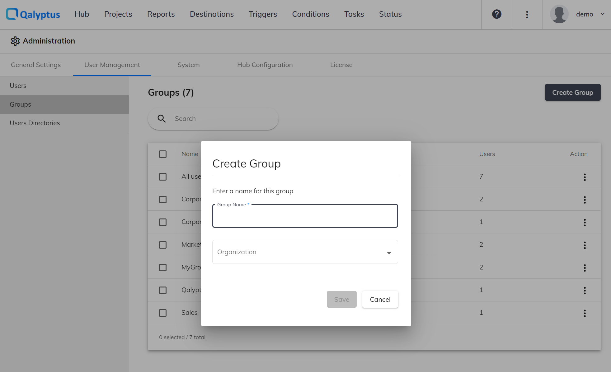Click the Create Group button
The width and height of the screenshot is (611, 372).
[x=572, y=92]
